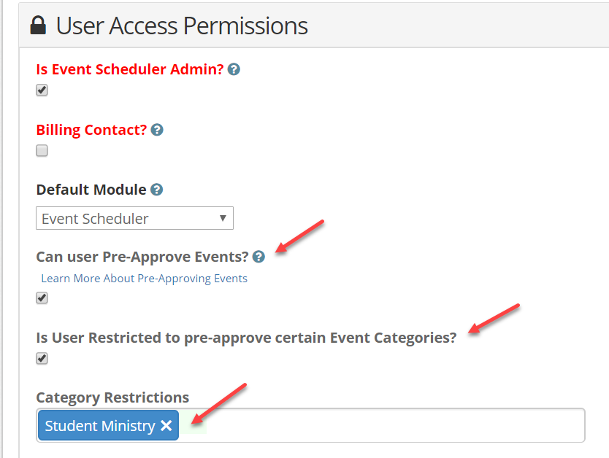Click the Category Restrictions label

112,398
